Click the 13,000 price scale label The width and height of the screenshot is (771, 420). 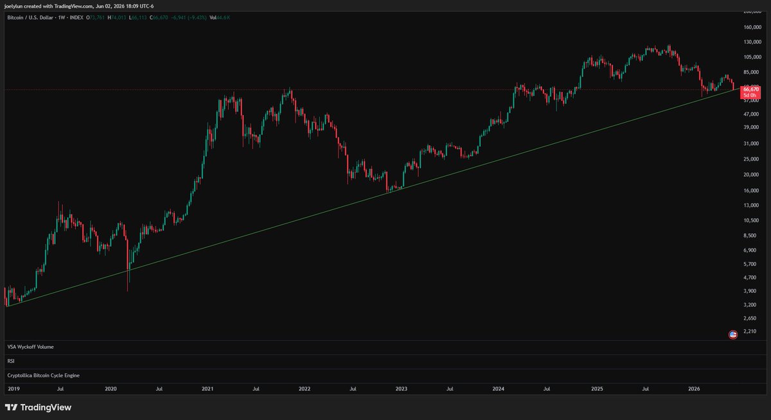[750, 205]
